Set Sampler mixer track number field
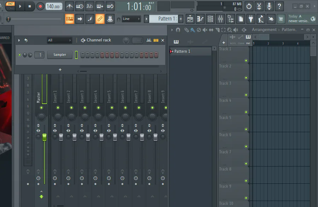This screenshot has height=207, width=318. 39,55
